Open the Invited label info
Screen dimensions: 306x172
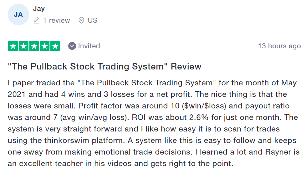coord(89,46)
